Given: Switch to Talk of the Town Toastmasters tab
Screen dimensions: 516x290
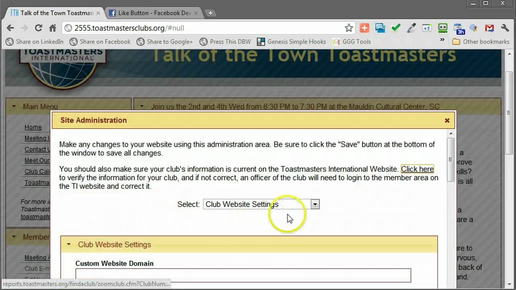Looking at the screenshot, I should click(54, 13).
